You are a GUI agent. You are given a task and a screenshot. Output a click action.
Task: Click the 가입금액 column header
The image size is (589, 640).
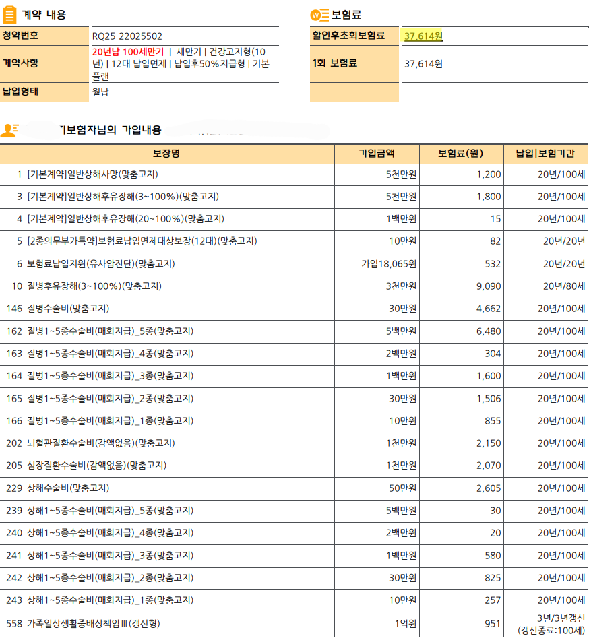pyautogui.click(x=377, y=154)
